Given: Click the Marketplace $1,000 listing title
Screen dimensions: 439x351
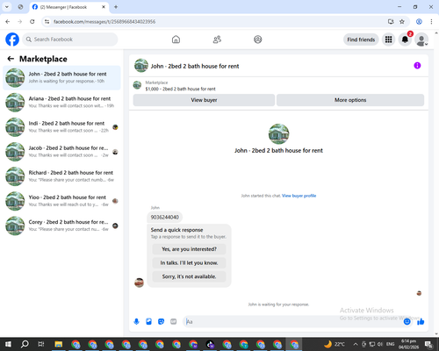Looking at the screenshot, I should (x=180, y=89).
